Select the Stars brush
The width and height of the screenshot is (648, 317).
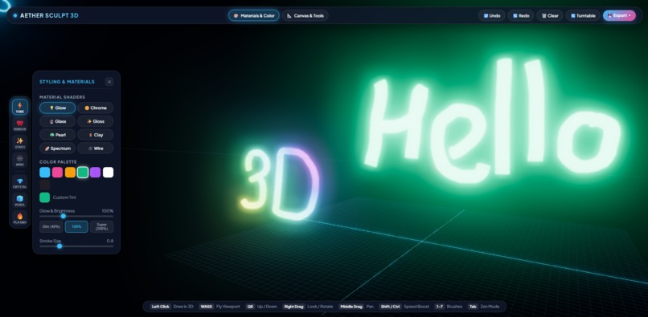(20, 143)
